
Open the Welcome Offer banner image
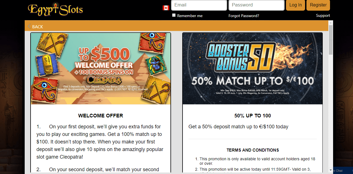[101, 69]
